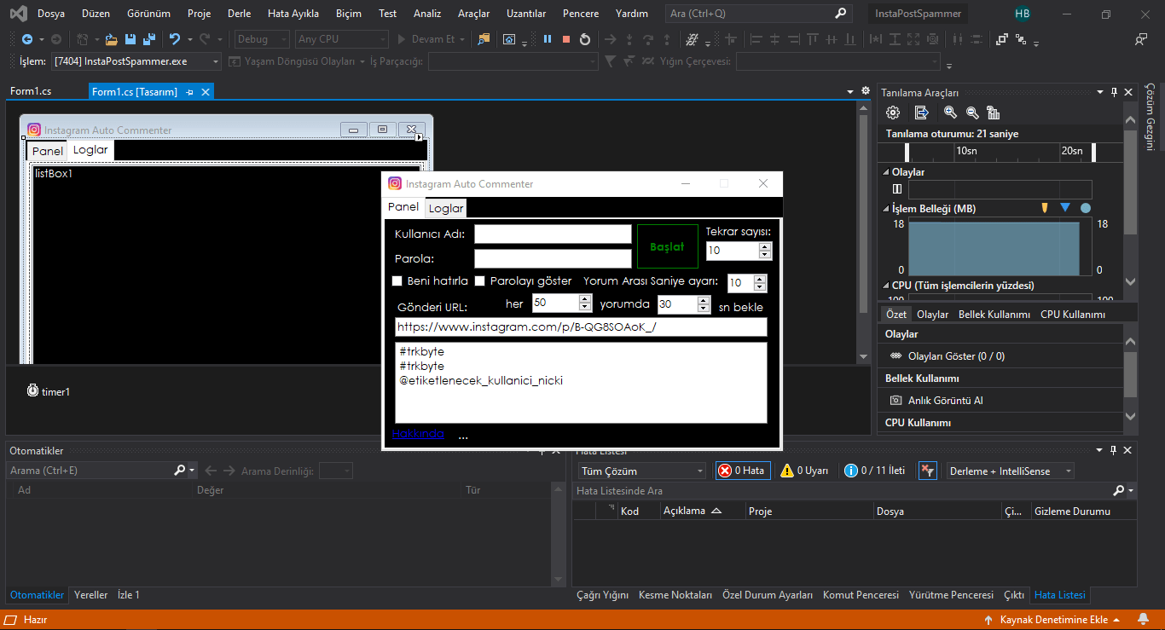The height and width of the screenshot is (630, 1165).
Task: Switch to the Form1.cs code tab
Action: 31,91
